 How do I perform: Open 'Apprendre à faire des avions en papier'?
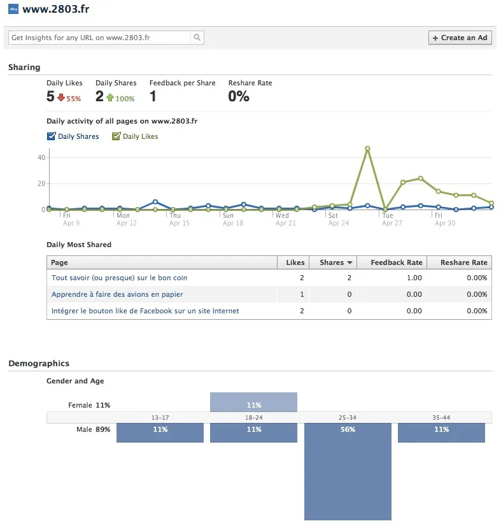pos(117,294)
